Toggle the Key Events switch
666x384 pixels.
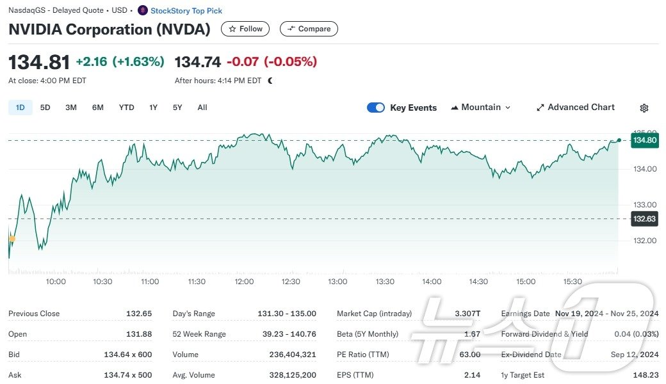[x=376, y=108]
